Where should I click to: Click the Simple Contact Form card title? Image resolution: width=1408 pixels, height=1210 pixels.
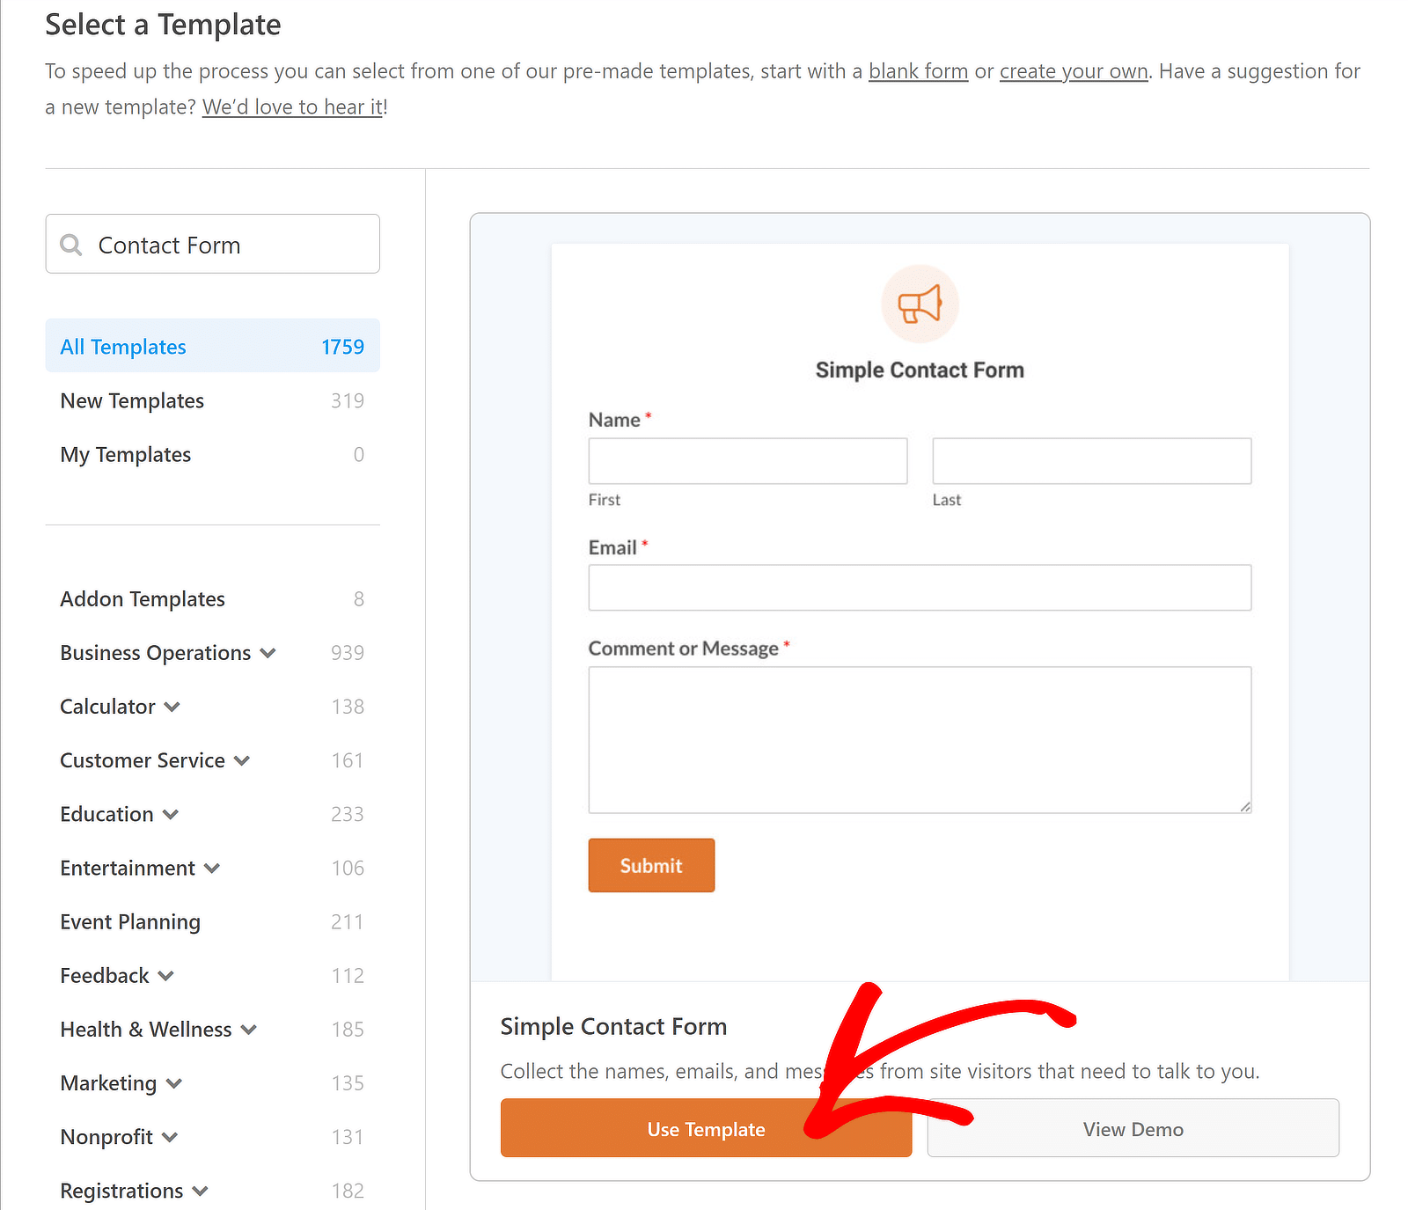click(x=613, y=1026)
